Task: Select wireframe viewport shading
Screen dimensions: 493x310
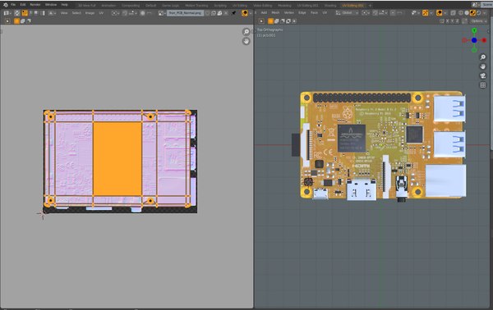Action: 461,13
